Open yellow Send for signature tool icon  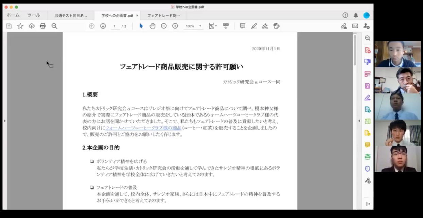(367, 133)
